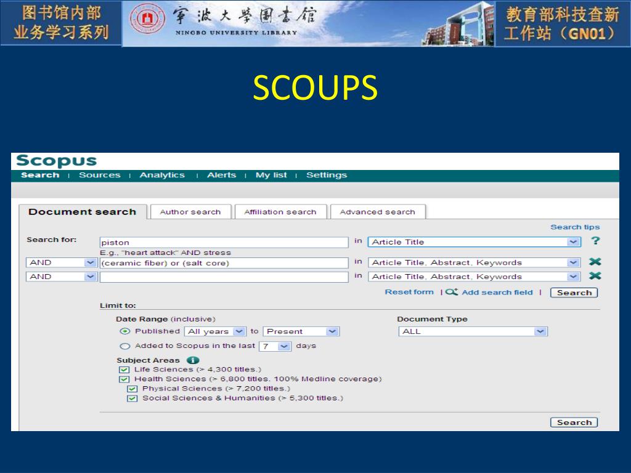Image resolution: width=631 pixels, height=473 pixels.
Task: Click the Add search field magnifier icon
Action: tap(452, 292)
